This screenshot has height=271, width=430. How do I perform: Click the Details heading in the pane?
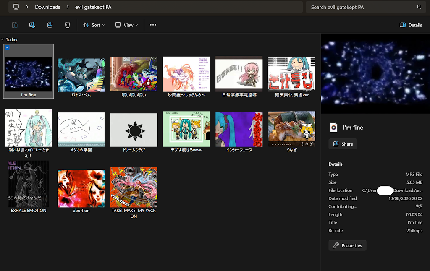(336, 164)
